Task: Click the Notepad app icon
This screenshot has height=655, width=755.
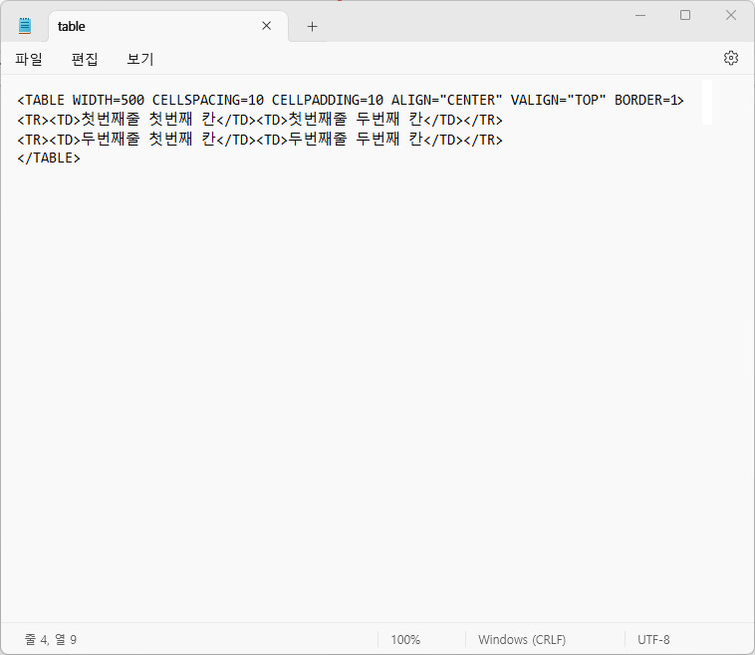Action: (x=25, y=26)
